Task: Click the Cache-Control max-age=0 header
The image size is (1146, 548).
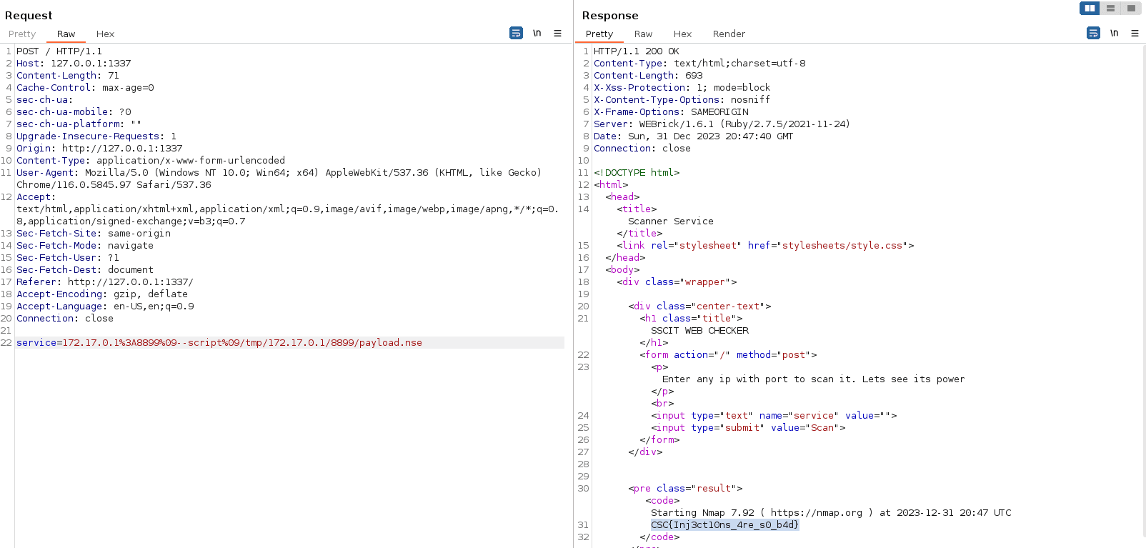Action: [85, 88]
